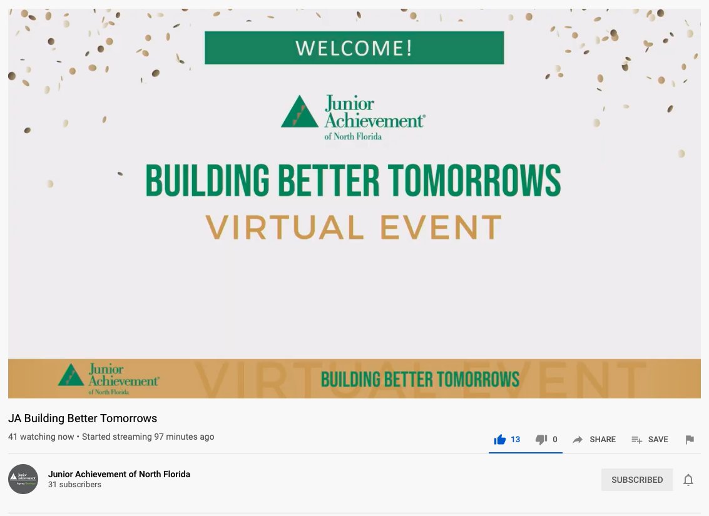Open the Junior Achievement channel avatar

23,479
